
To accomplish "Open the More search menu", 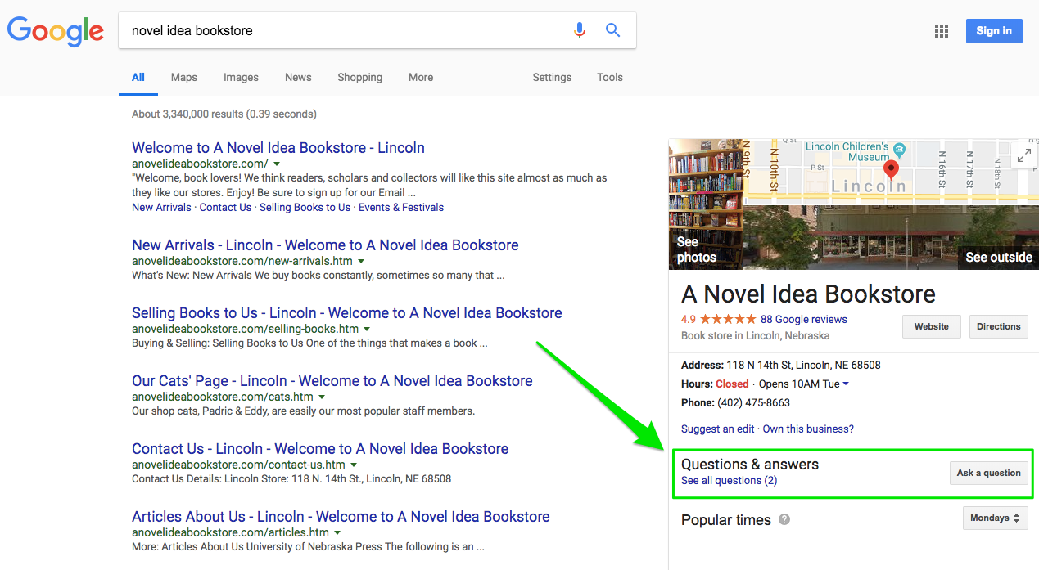I will (x=421, y=77).
